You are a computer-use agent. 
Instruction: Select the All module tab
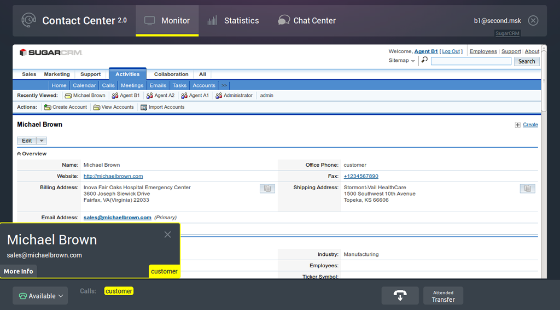tap(202, 74)
